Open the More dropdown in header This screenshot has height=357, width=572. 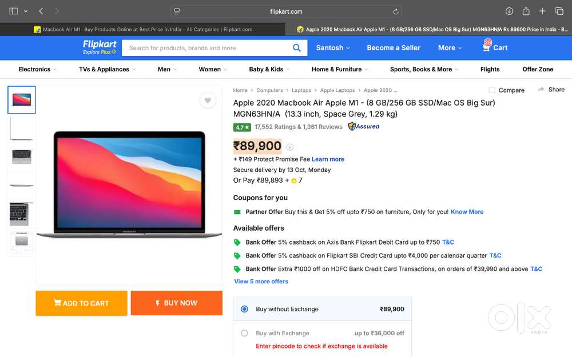[450, 48]
